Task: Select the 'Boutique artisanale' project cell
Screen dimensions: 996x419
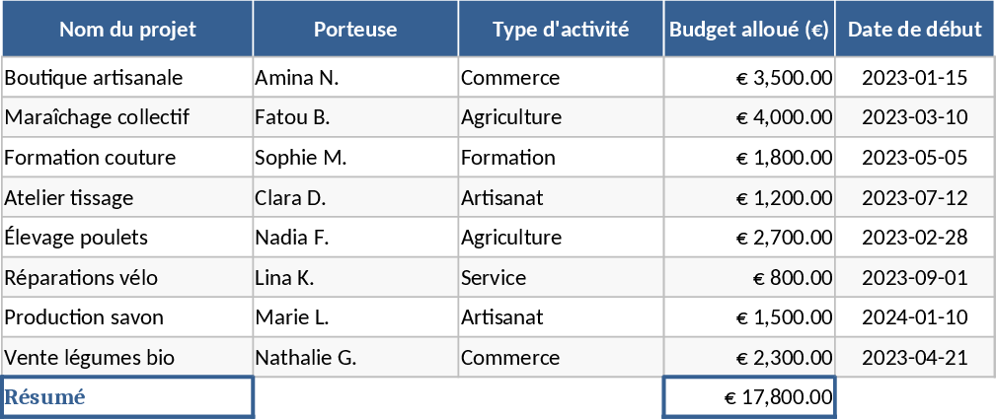Action: point(127,78)
